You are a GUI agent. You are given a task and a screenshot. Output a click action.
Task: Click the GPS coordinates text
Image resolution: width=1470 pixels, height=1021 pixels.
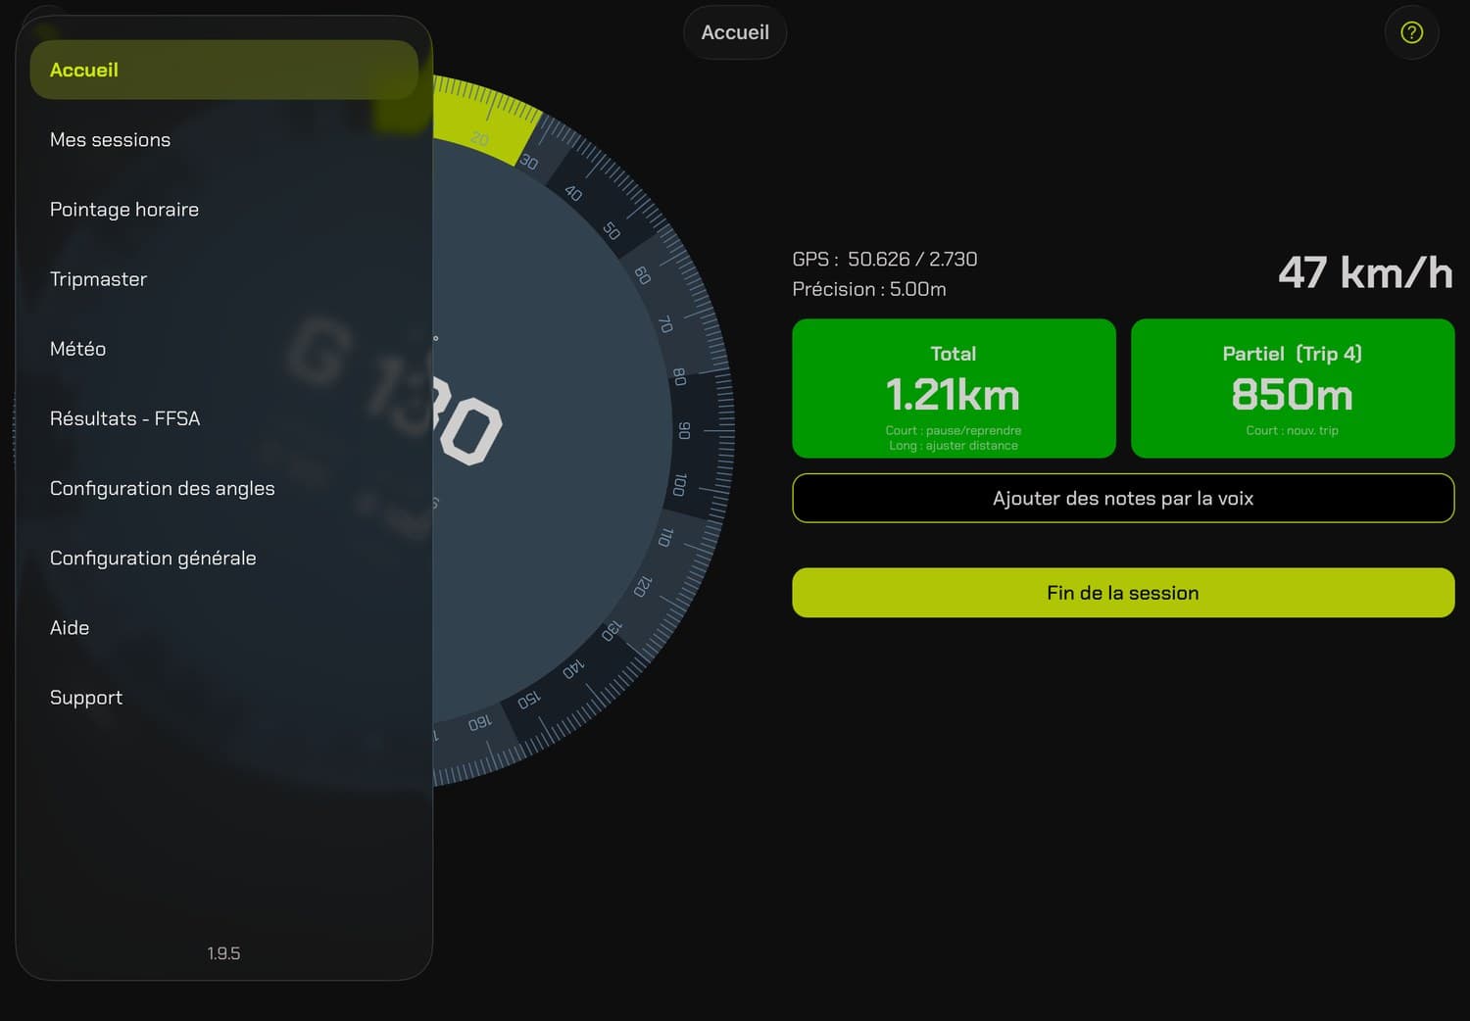pyautogui.click(x=885, y=259)
